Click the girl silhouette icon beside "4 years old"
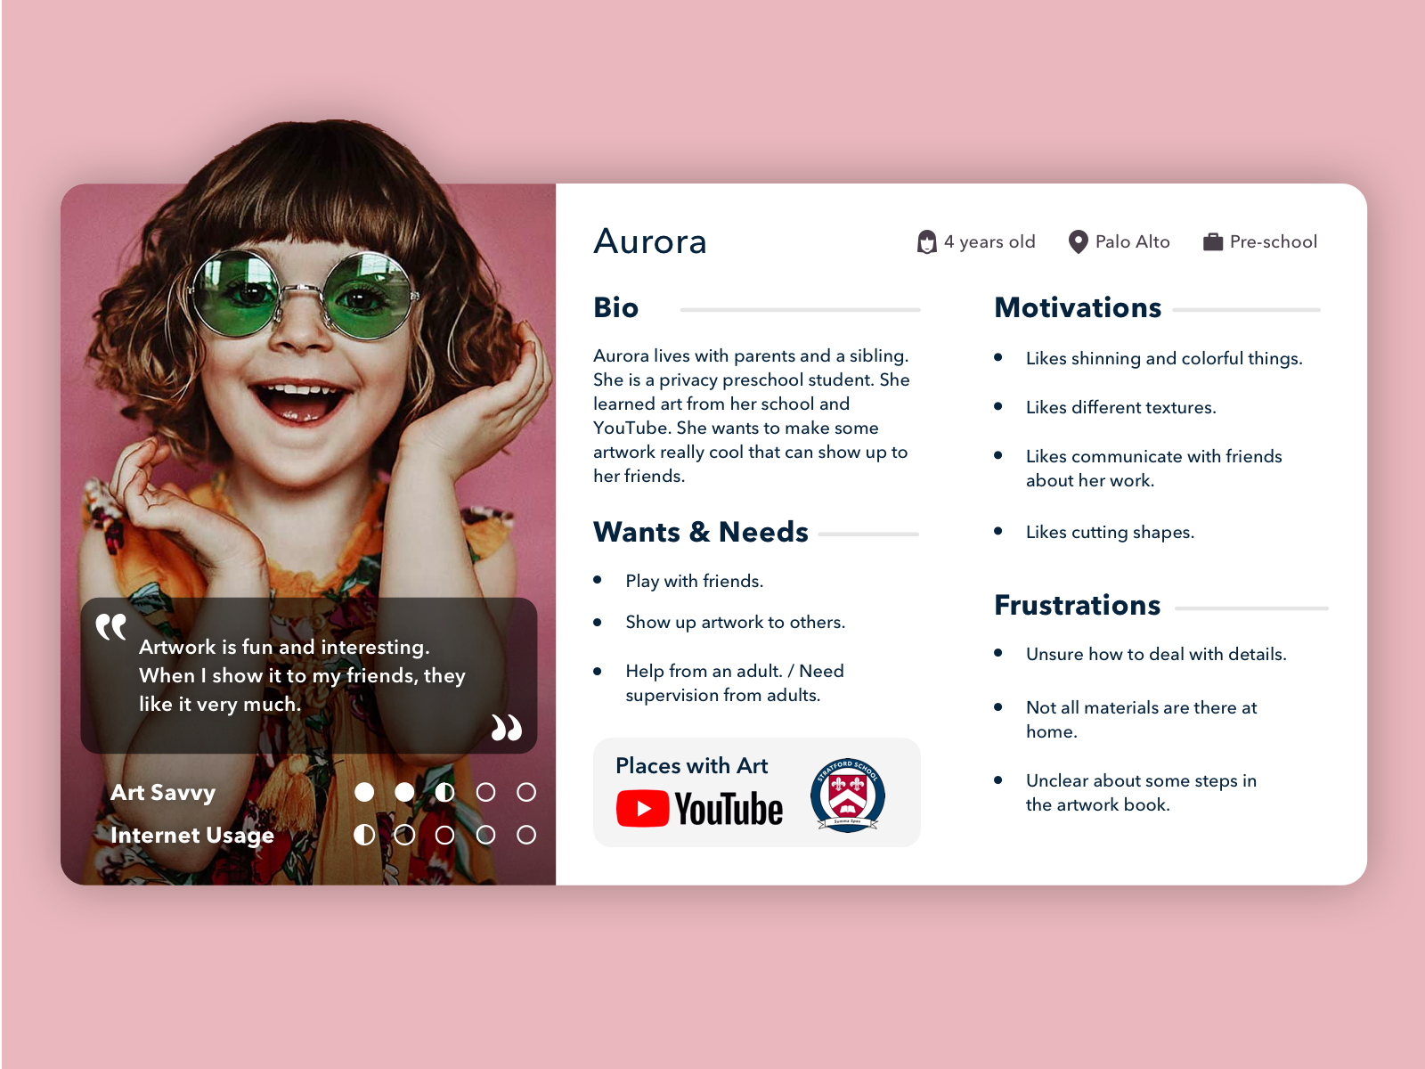Viewport: 1425px width, 1069px height. click(x=926, y=241)
